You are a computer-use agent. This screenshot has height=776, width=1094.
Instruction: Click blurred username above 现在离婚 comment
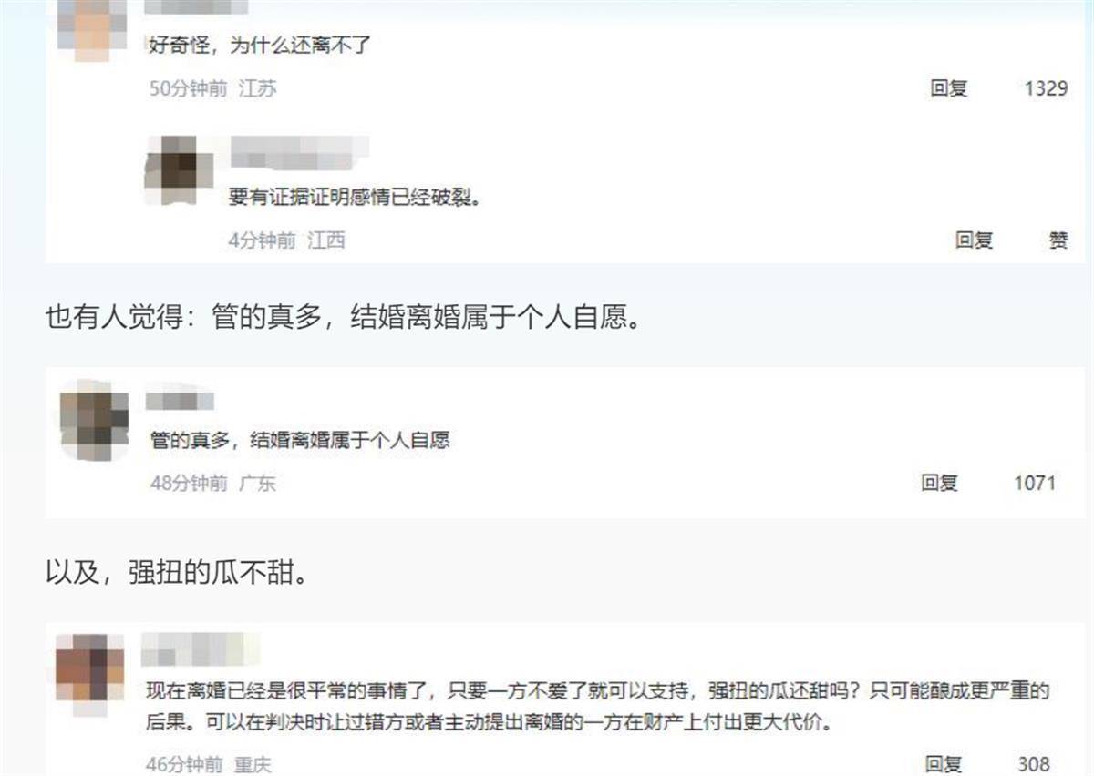click(201, 650)
